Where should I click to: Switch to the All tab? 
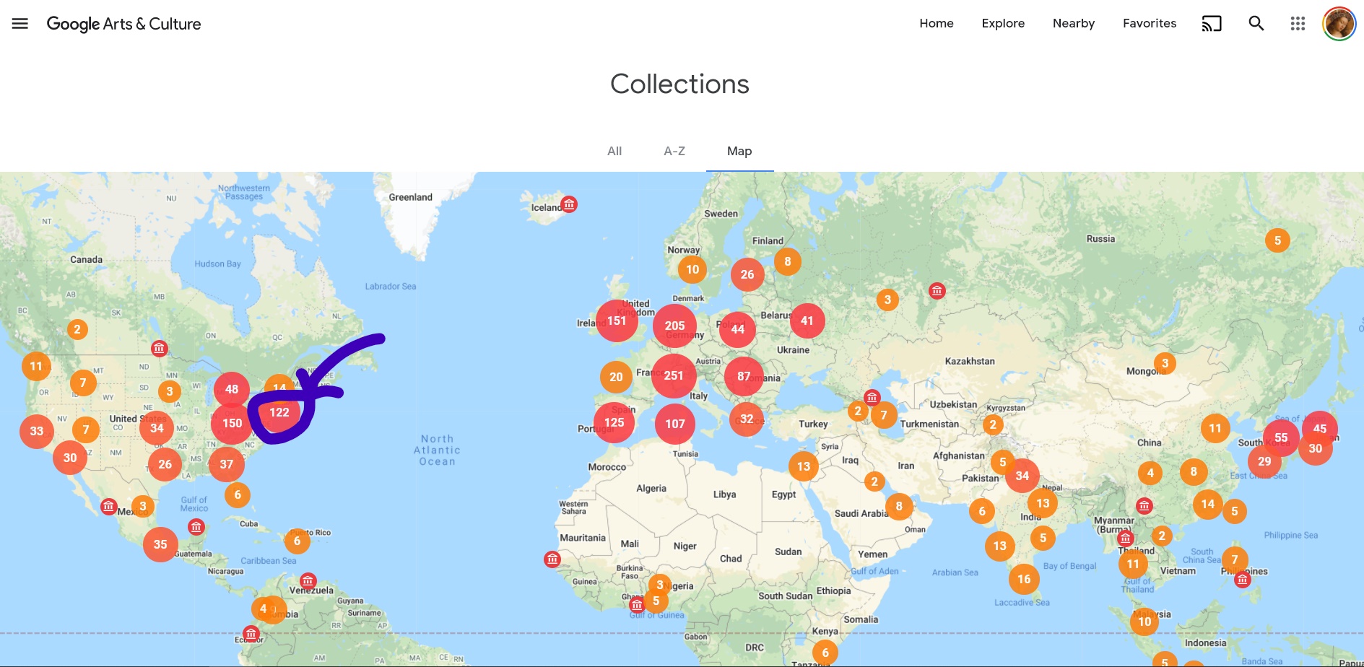[x=614, y=151]
